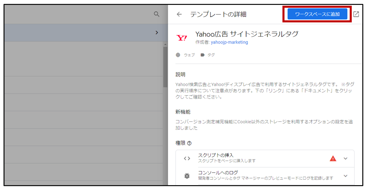Open template in new window icon
Image resolution: width=366 pixels, height=188 pixels.
(x=356, y=14)
